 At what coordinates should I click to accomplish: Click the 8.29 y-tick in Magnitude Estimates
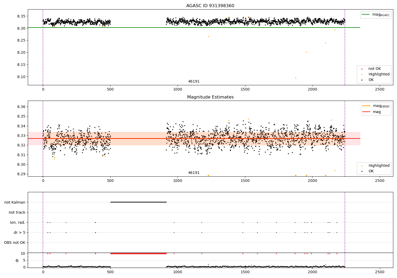(x=21, y=174)
